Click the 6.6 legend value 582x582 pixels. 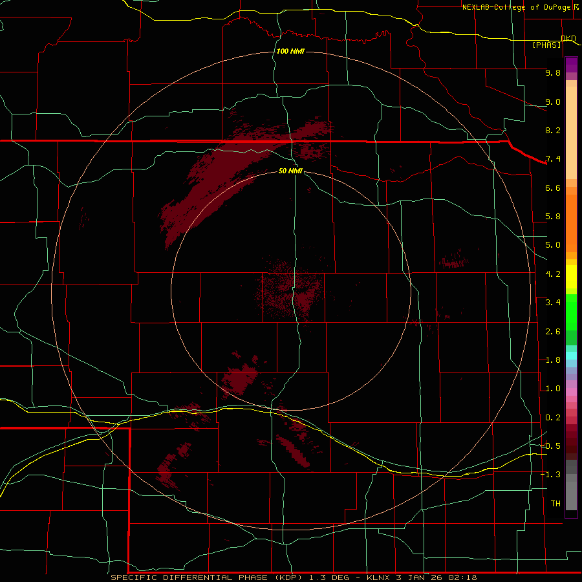click(553, 188)
